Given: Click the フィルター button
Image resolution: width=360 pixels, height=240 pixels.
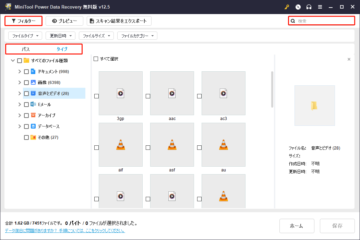Looking at the screenshot, I should point(23,21).
